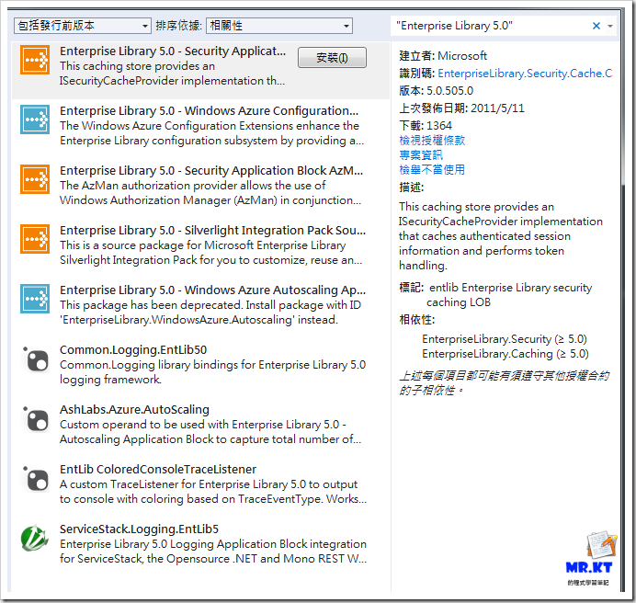Click the AshLabs.Azure.AutoScaling package icon

[x=36, y=419]
